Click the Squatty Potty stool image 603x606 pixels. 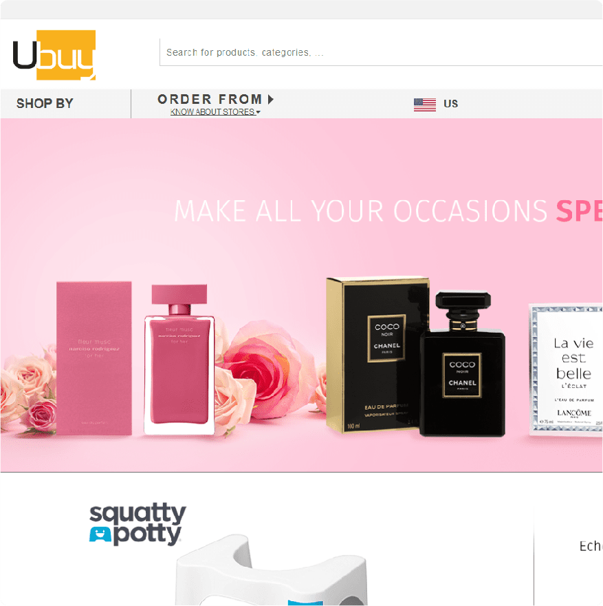point(270,570)
